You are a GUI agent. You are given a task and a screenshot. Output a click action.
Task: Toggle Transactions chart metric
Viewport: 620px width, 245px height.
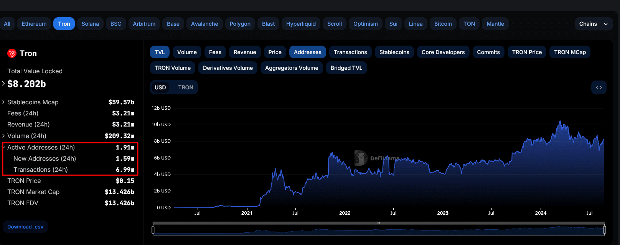tap(350, 52)
